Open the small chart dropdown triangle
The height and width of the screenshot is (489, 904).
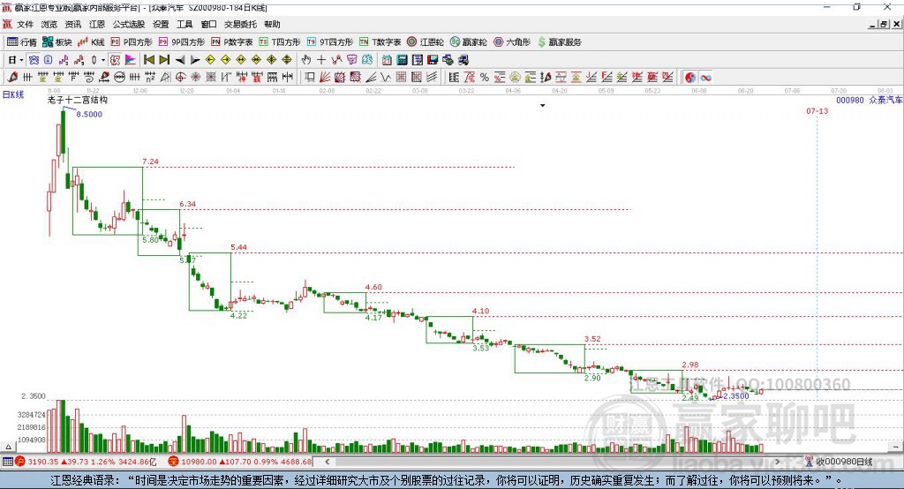pyautogui.click(x=543, y=106)
